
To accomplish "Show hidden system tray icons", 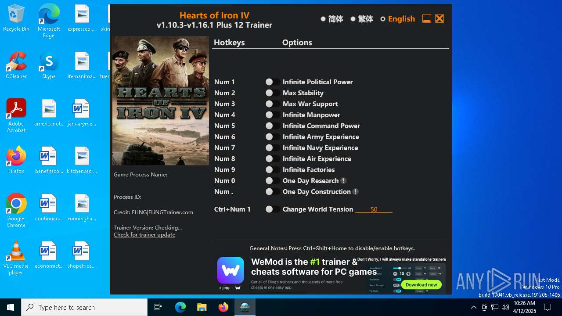I will 473,307.
